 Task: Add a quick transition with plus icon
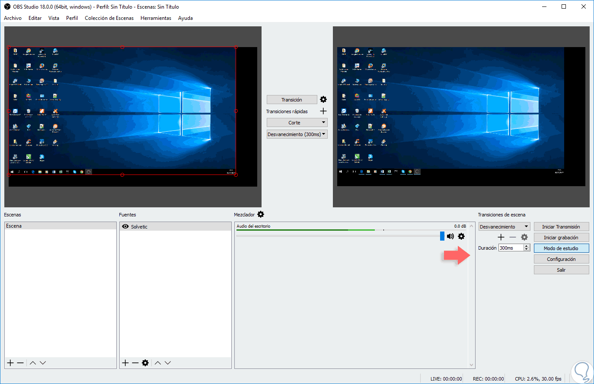point(323,111)
